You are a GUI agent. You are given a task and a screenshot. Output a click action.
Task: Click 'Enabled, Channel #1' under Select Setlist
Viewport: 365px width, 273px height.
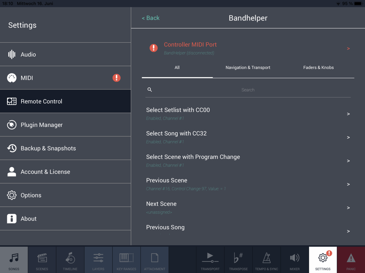click(x=165, y=118)
